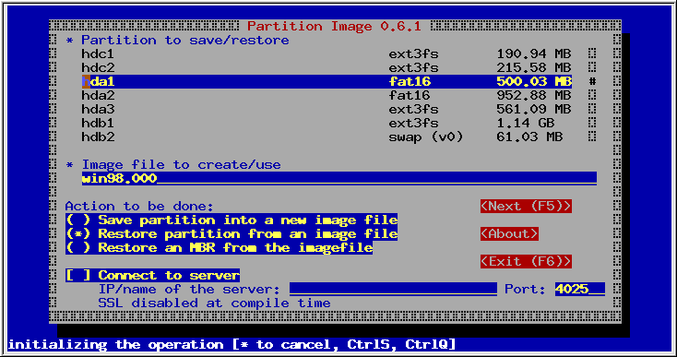Screen dimensions: 677x357
Task: Click the Exit (F6) button
Action: pyautogui.click(x=526, y=261)
